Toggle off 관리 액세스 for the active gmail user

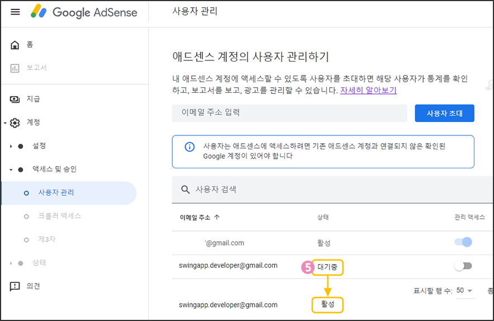click(463, 242)
